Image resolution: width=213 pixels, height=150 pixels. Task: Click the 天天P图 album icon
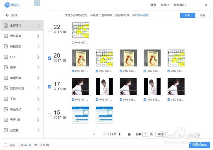click(x=6, y=120)
